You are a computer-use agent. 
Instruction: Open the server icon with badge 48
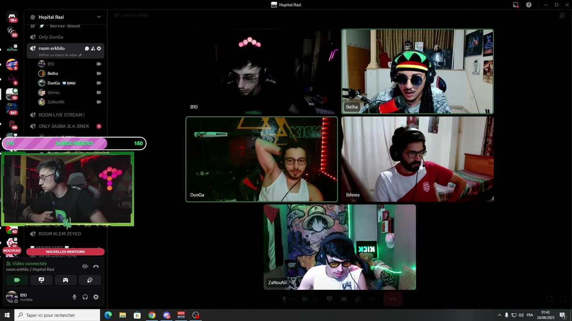[12, 124]
